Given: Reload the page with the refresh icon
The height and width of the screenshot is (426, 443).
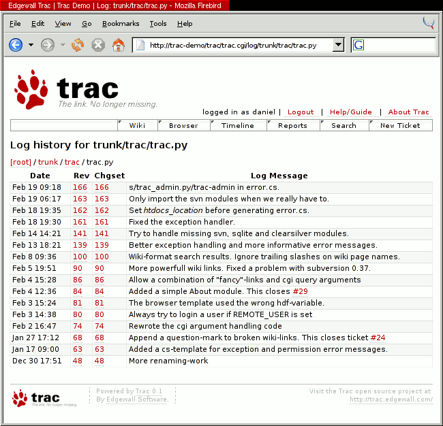Looking at the screenshot, I should point(78,45).
